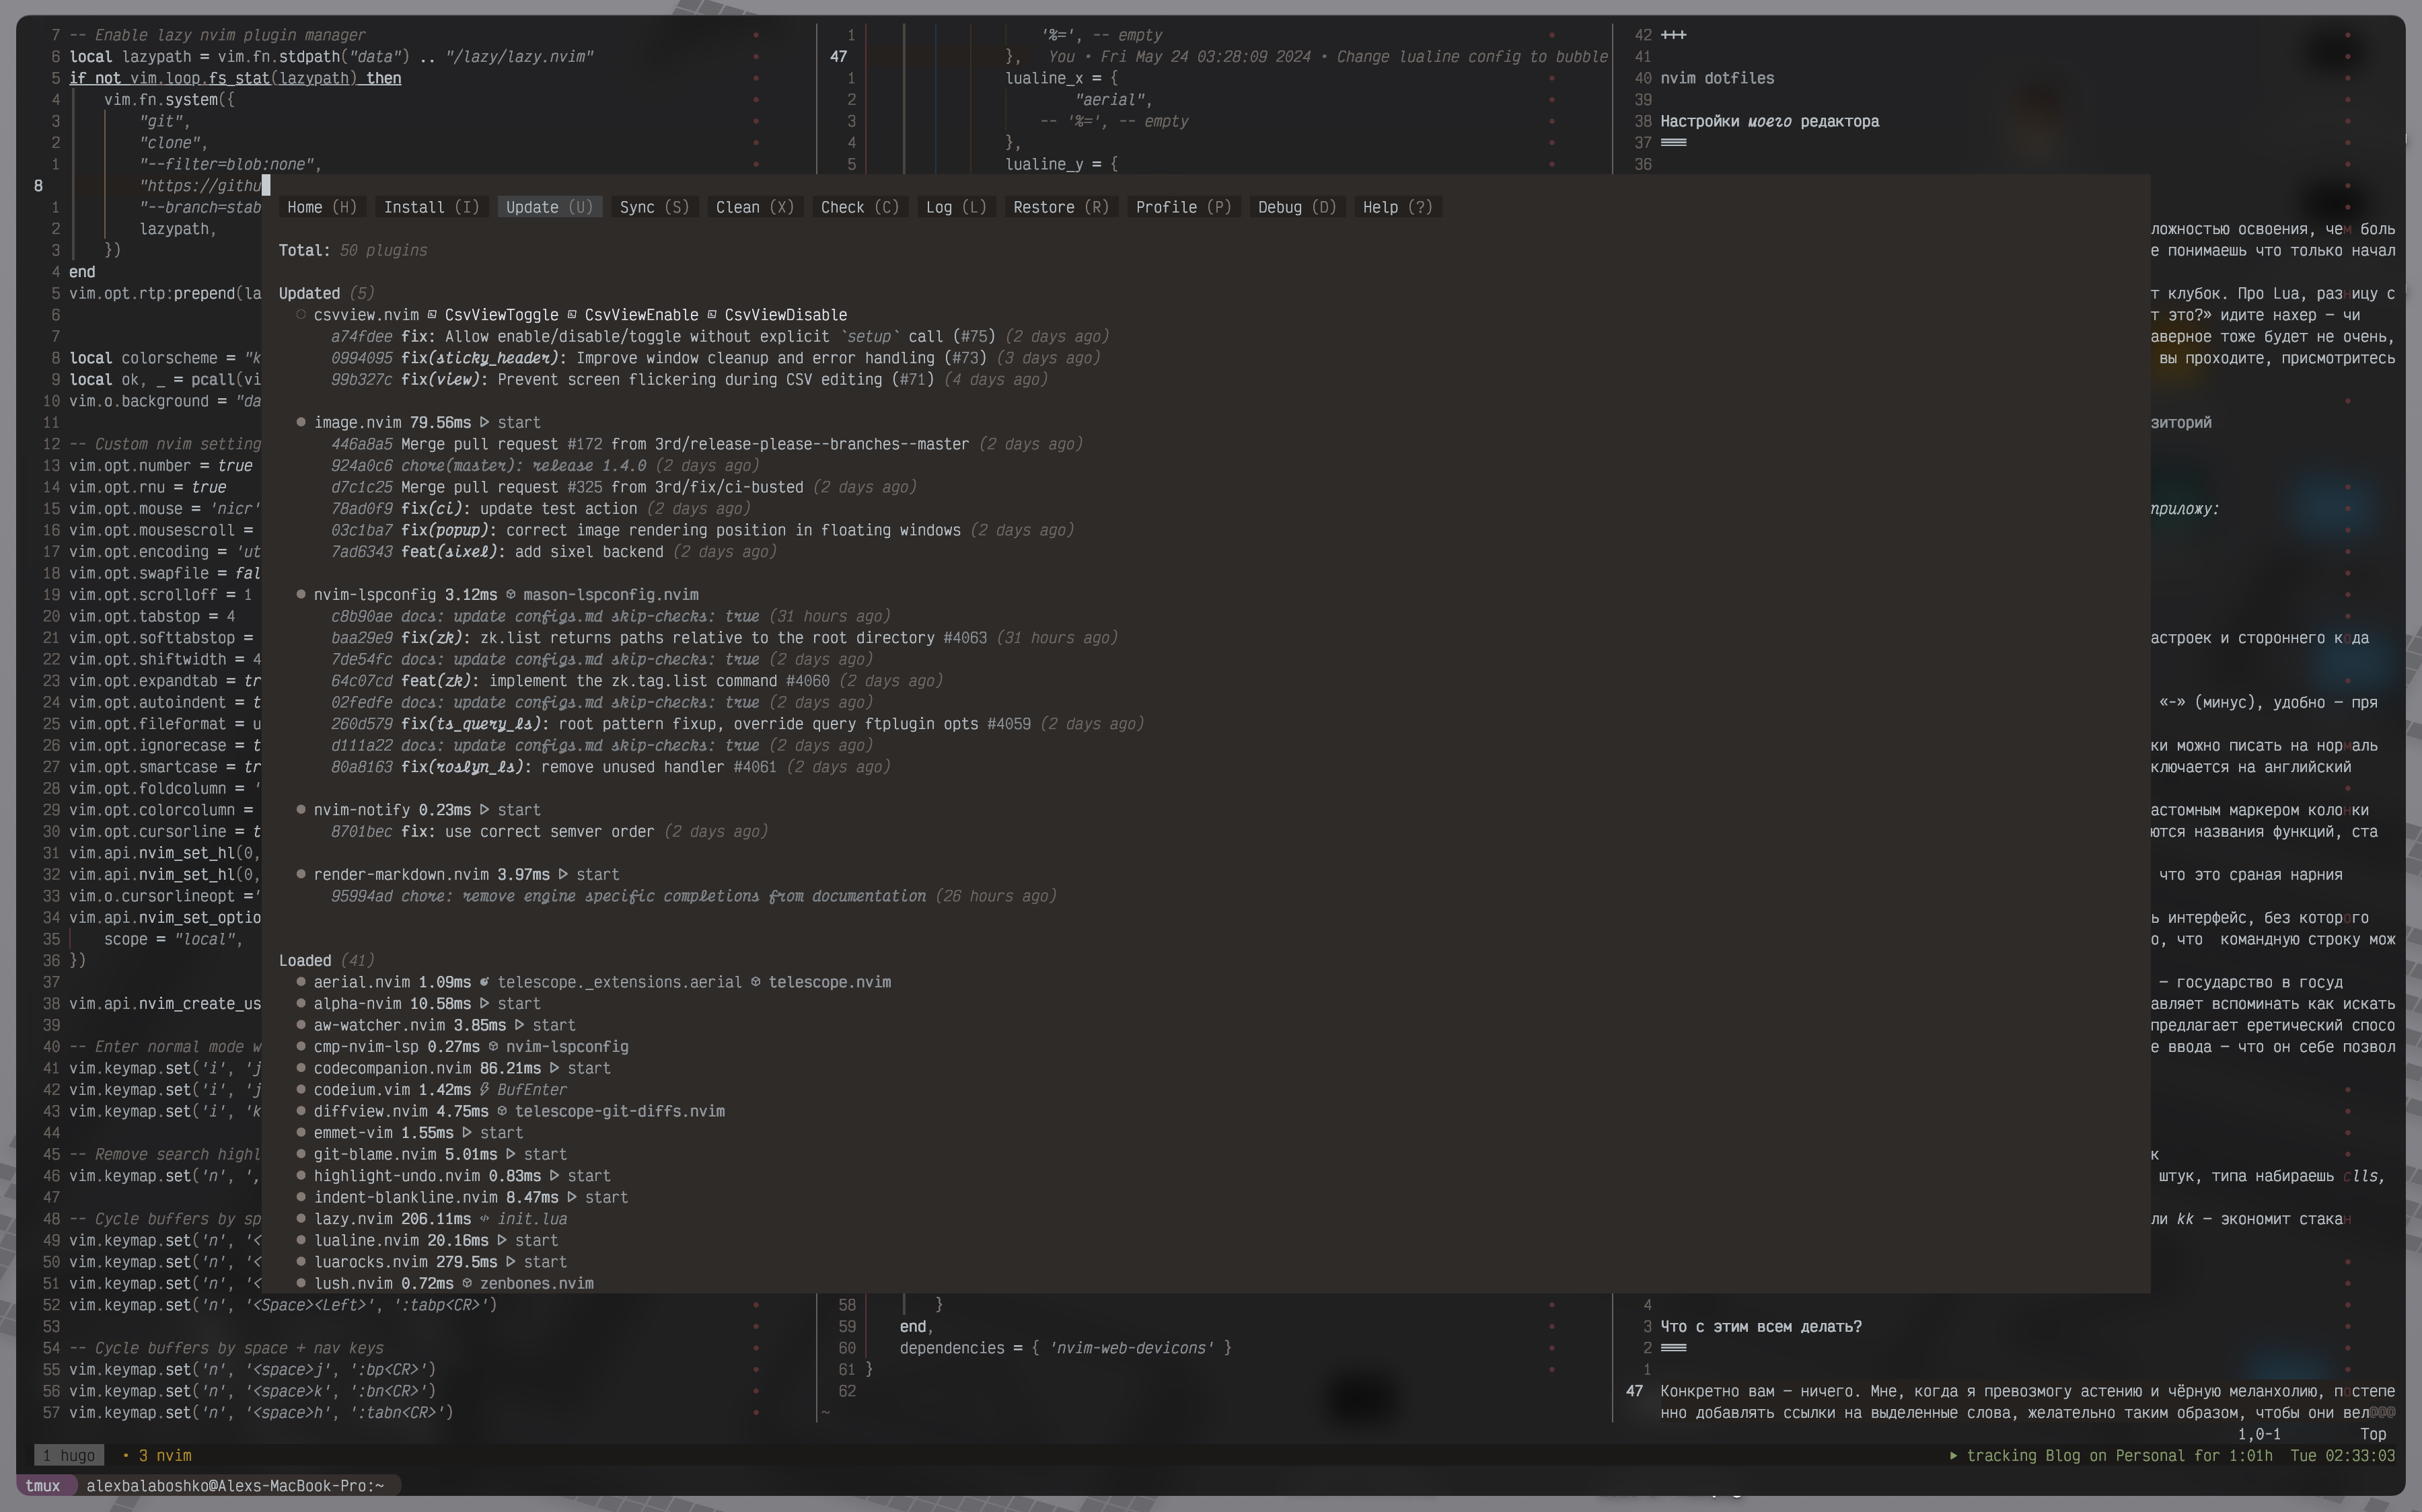Click the command icon before CsvViewToggle

pos(432,315)
